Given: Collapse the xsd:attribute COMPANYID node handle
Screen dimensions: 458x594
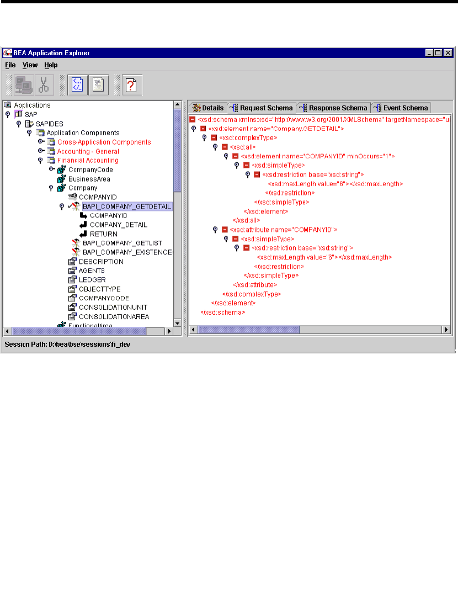Looking at the screenshot, I should [x=215, y=230].
